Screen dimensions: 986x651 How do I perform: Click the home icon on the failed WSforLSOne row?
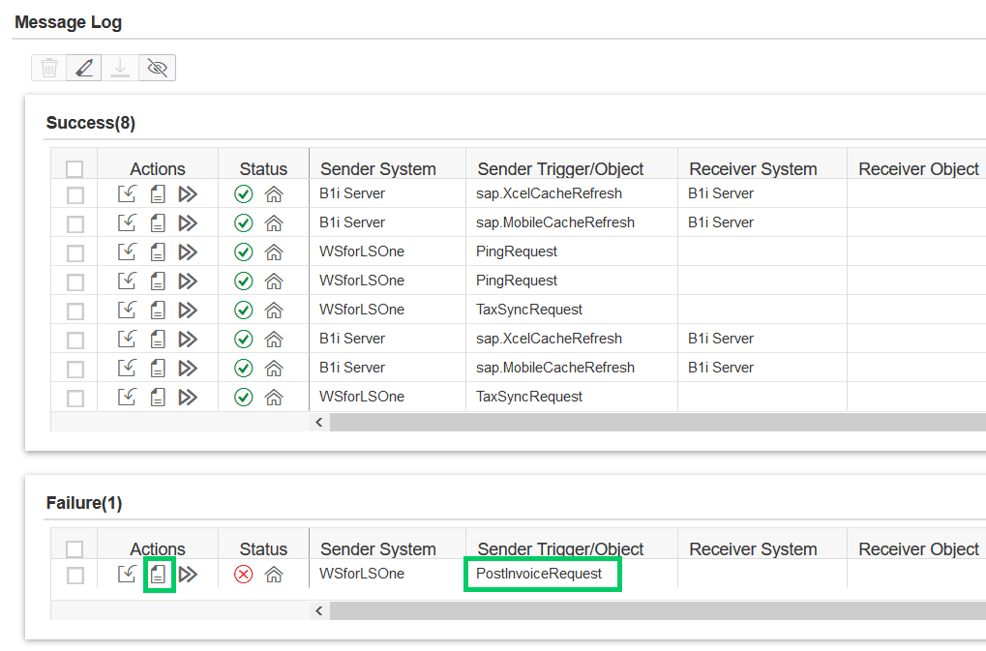[x=274, y=574]
